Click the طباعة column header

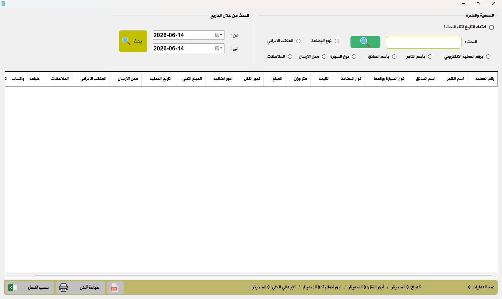pos(35,79)
